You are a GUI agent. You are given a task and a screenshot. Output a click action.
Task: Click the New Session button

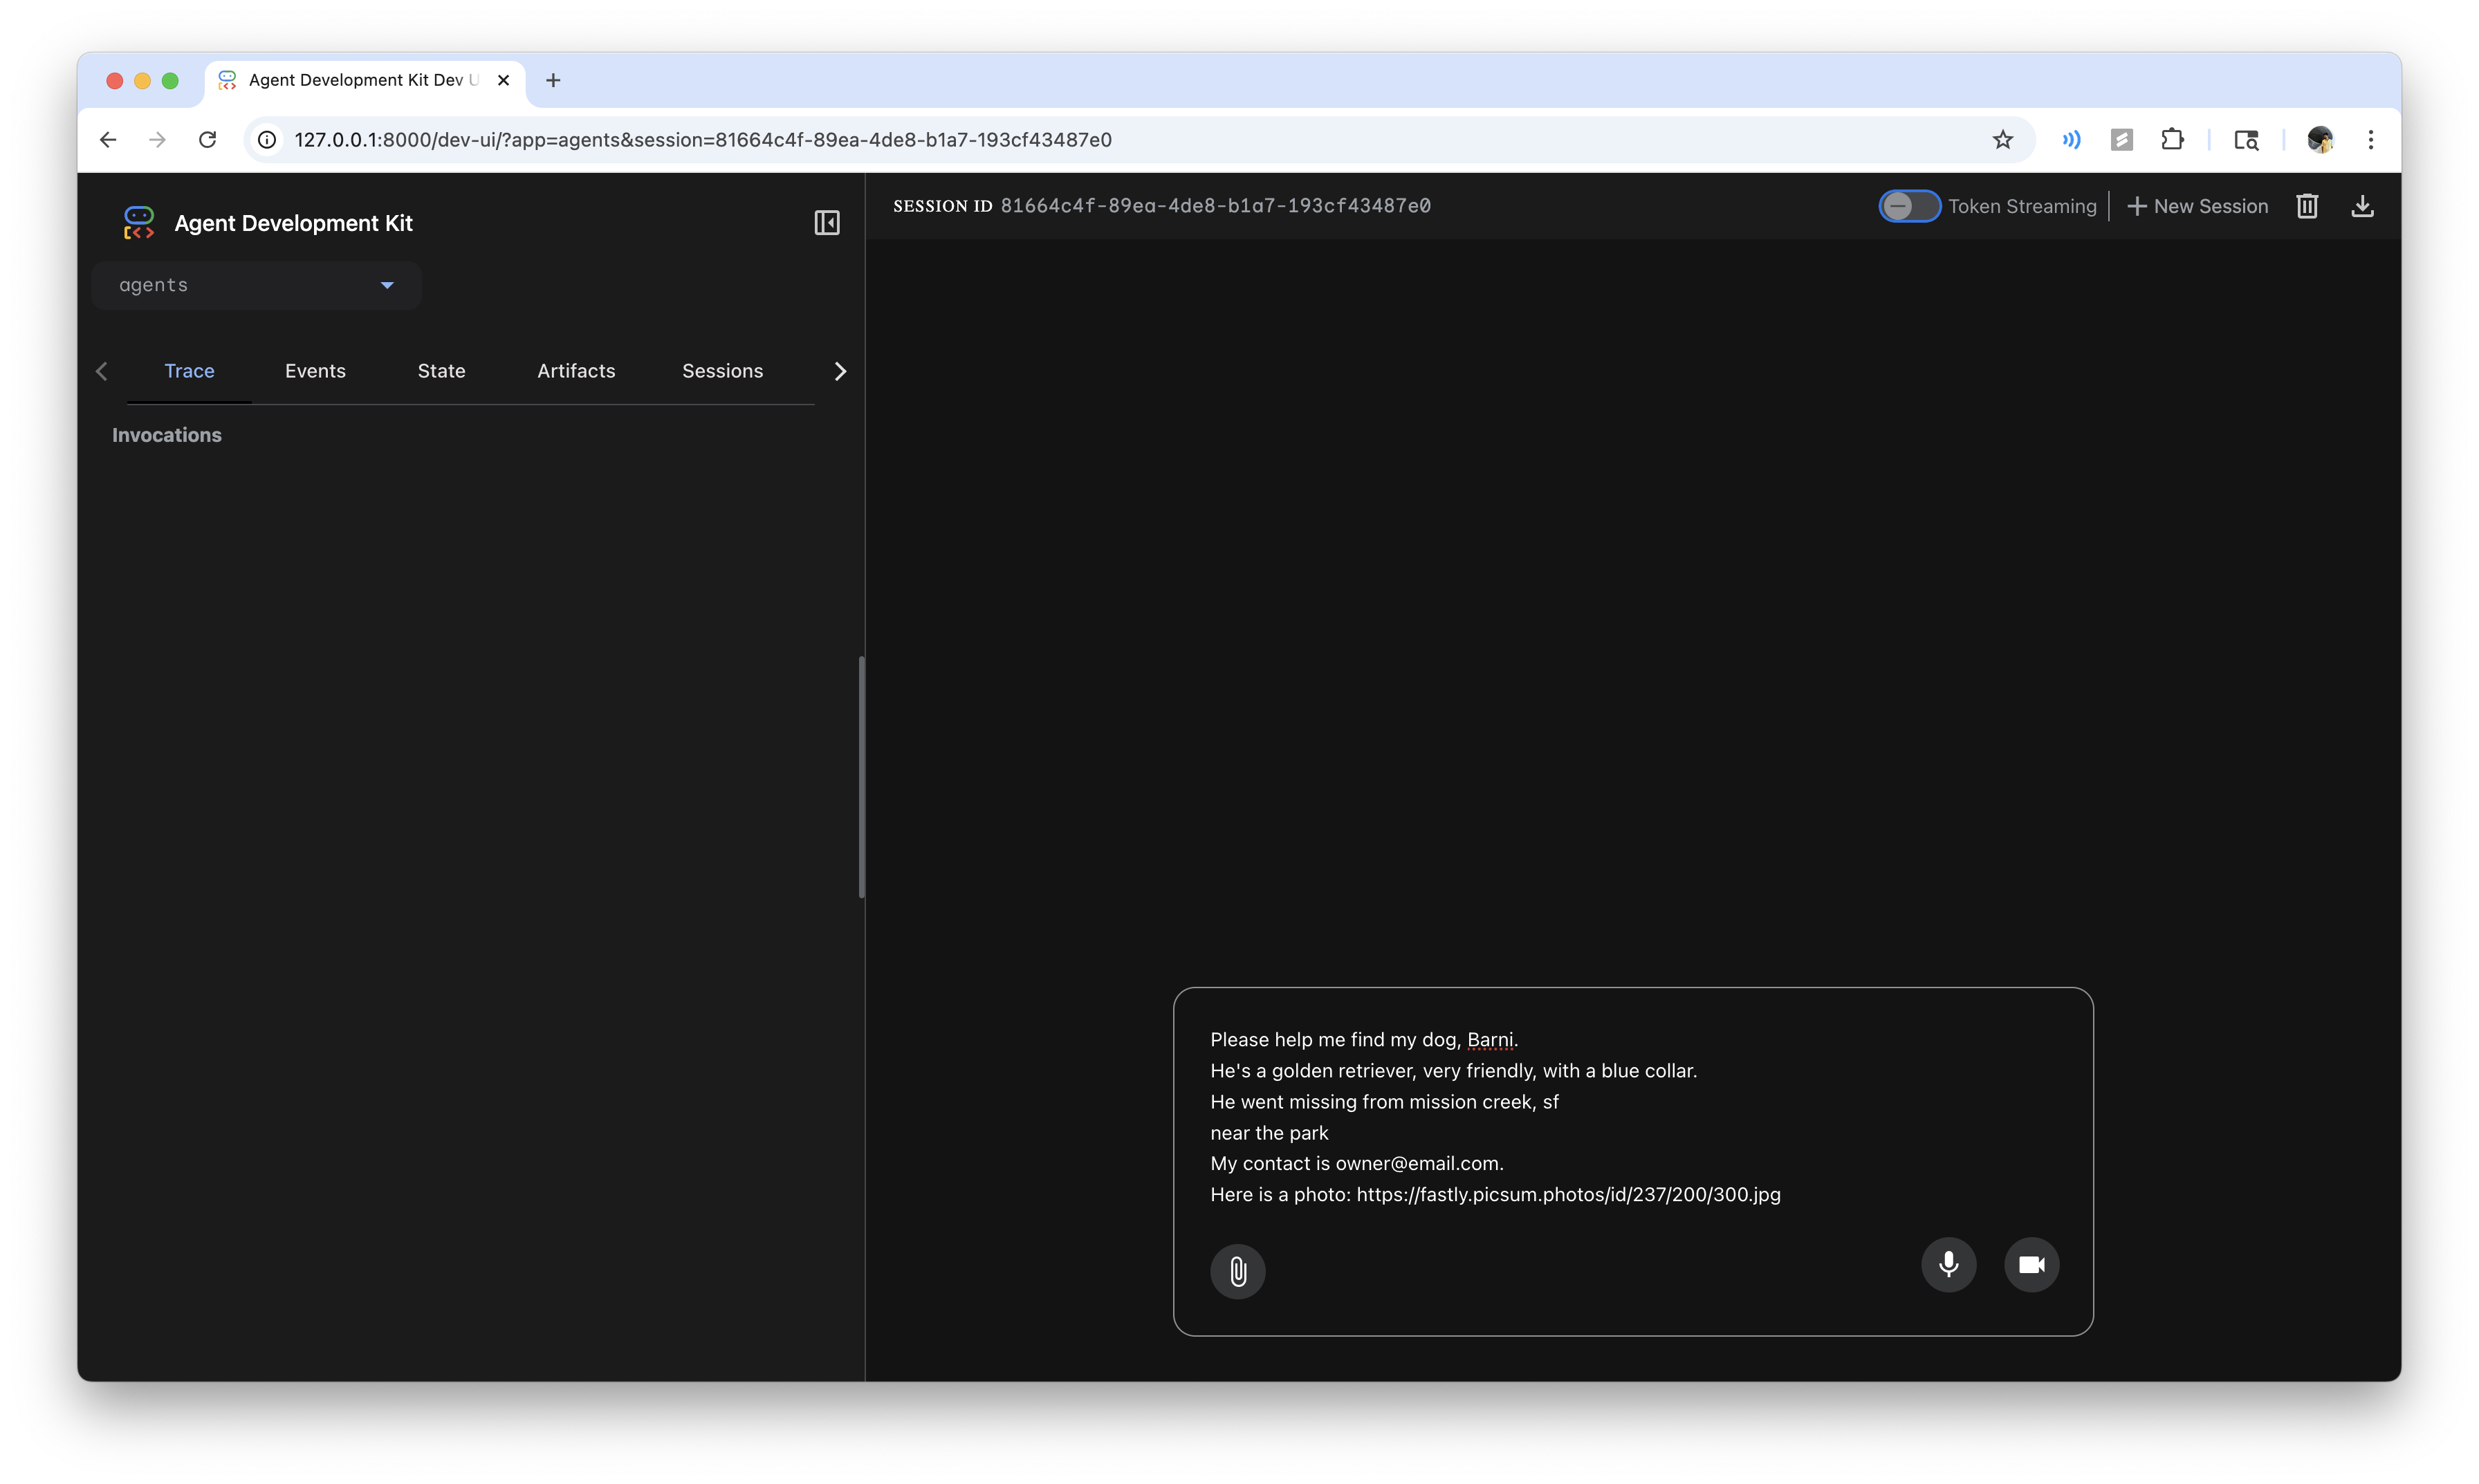(x=2197, y=206)
